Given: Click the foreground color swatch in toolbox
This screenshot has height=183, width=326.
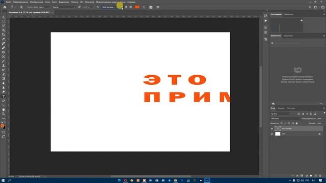Looking at the screenshot, I should 2,126.
